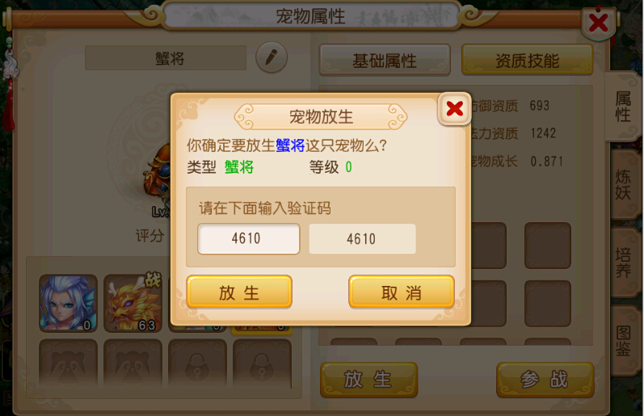Viewport: 644px width, 416px height.
Task: Cancel release with the 取消 button
Action: click(402, 292)
